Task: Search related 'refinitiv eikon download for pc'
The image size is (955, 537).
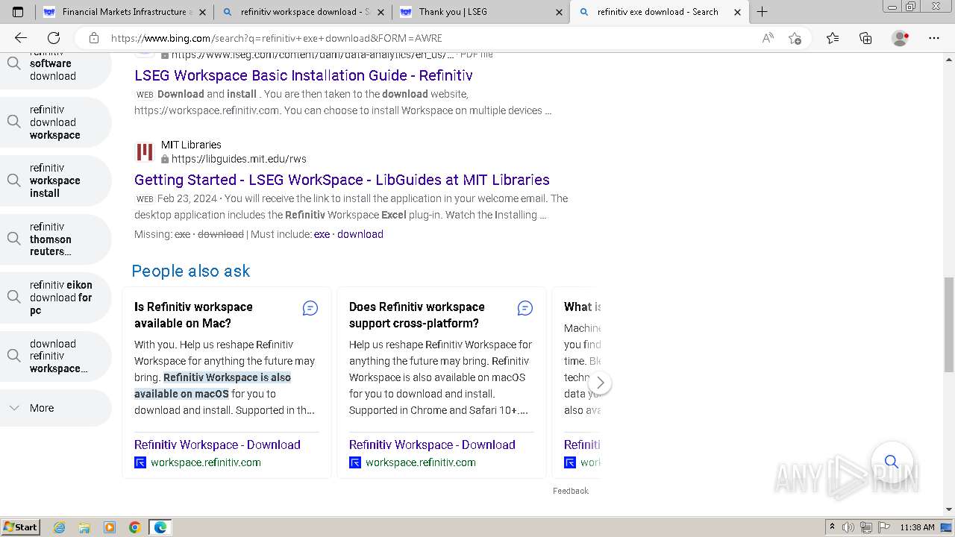Action: pos(56,298)
